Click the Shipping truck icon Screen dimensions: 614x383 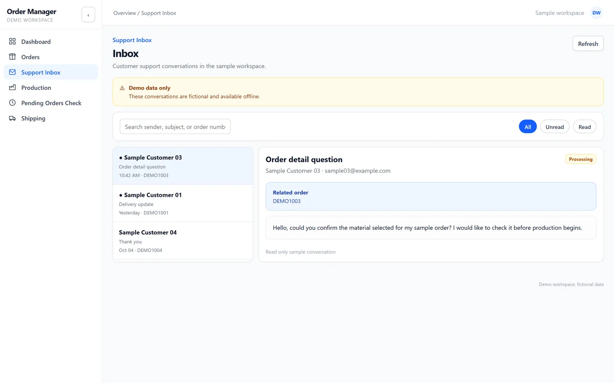12,118
